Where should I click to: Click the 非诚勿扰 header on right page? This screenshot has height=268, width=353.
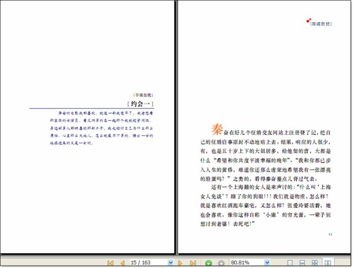point(321,24)
